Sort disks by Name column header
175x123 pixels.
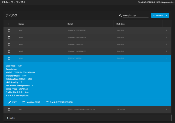click(x=21, y=24)
